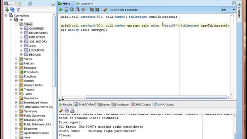Open the OWA Output tab
This screenshot has height=139, width=247.
coord(164,105)
